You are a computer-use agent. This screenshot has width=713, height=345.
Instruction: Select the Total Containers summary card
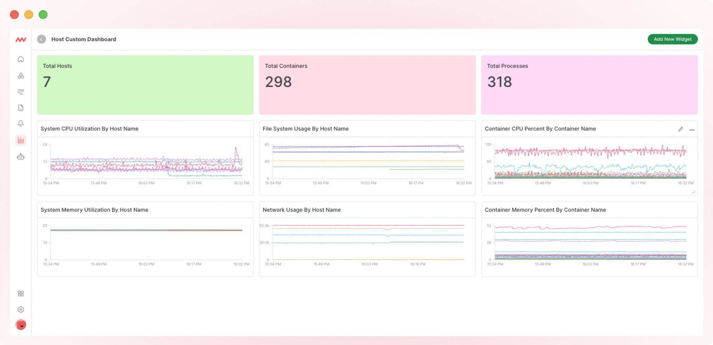click(x=367, y=84)
